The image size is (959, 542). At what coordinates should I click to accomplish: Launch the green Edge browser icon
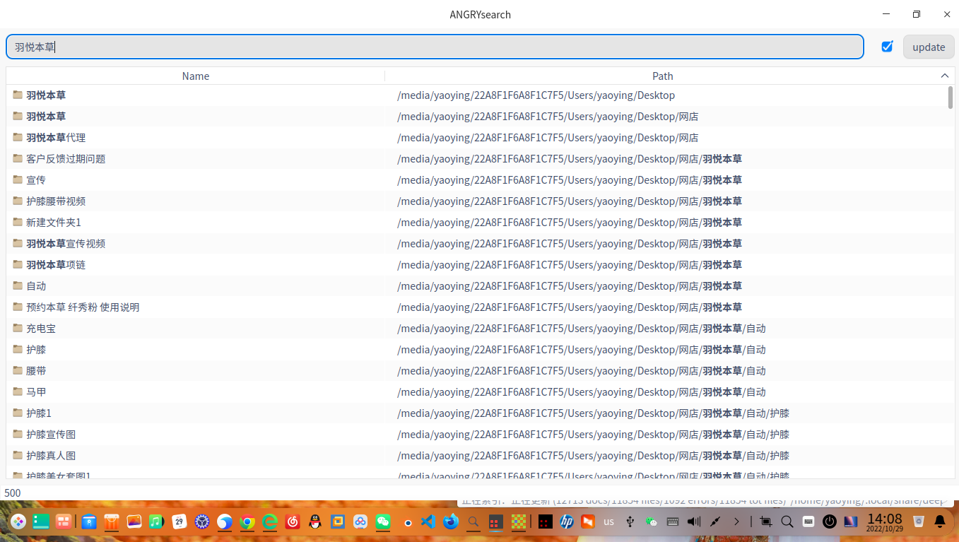270,522
